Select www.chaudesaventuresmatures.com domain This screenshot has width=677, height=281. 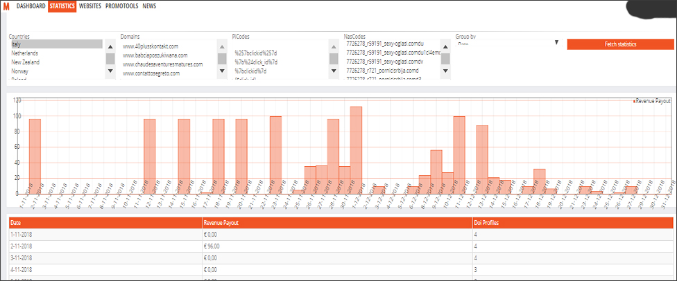click(x=163, y=64)
